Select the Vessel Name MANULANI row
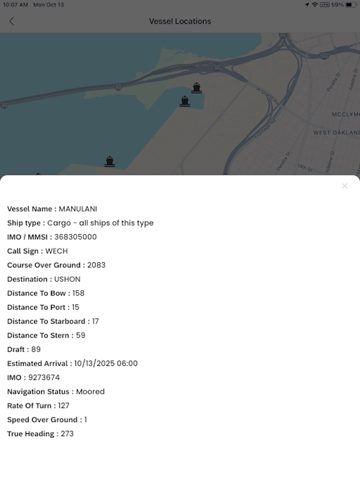The height and width of the screenshot is (480, 360). coord(52,209)
